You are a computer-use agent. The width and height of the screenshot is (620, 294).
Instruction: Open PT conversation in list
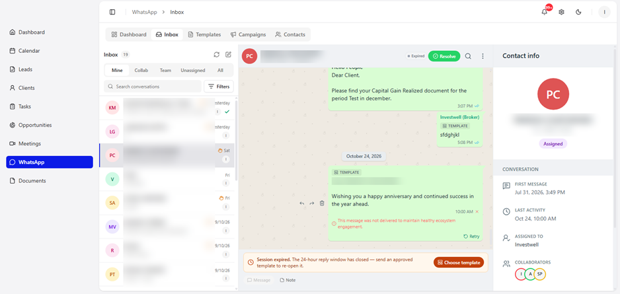click(167, 274)
